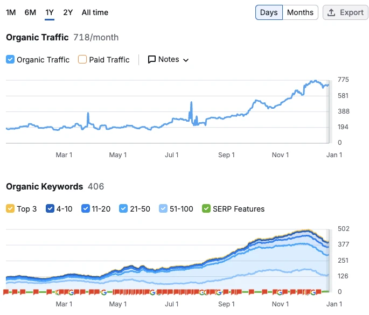Click the July traffic spike peak
The height and width of the screenshot is (315, 369).
click(191, 102)
